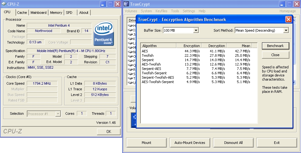Open the Keyfiles menu in TrueCrypt
Viewport: 301px width, 153px height.
coord(162,11)
